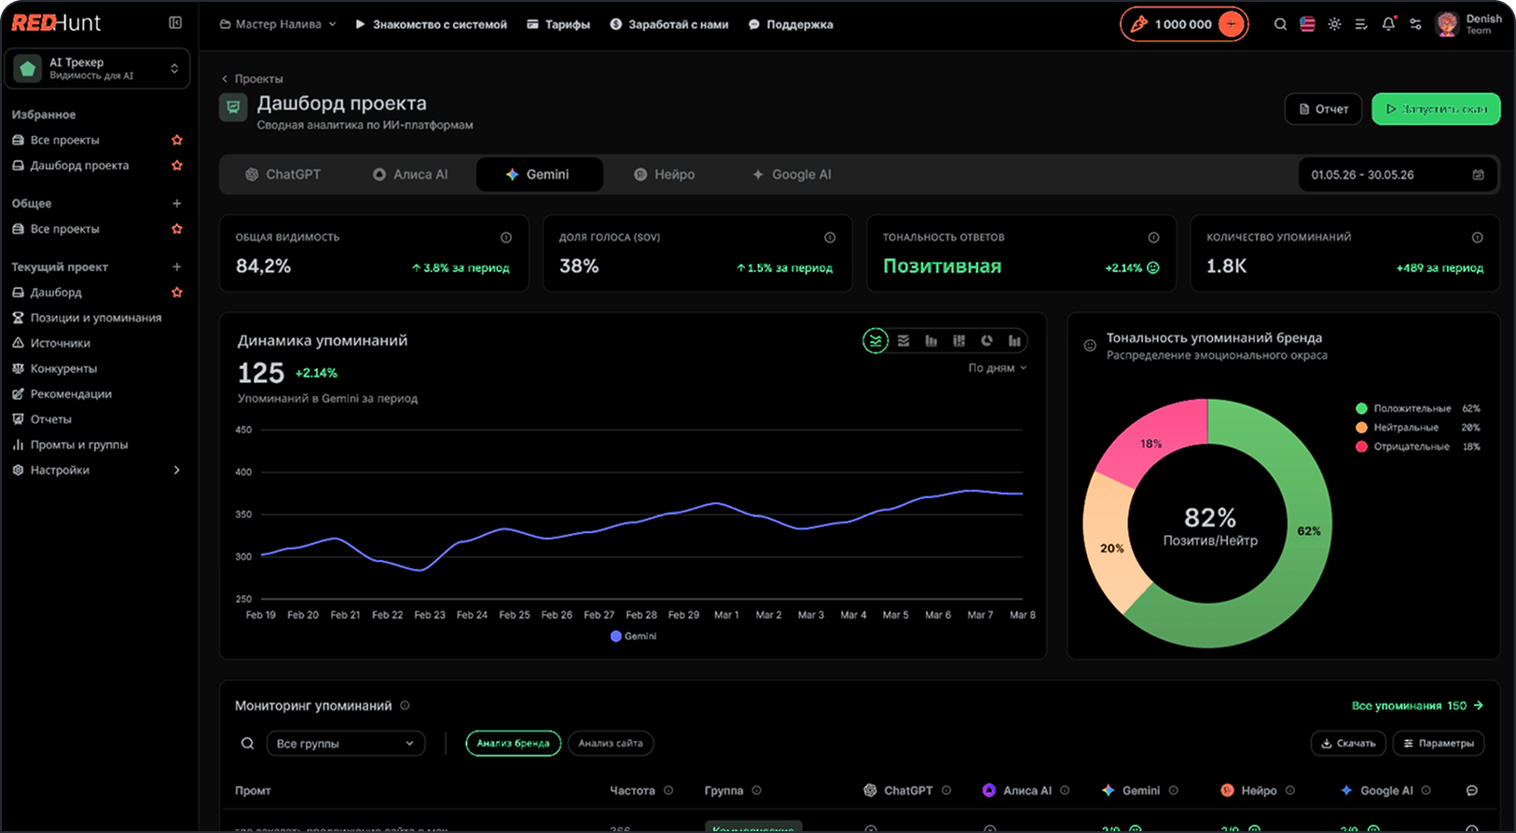This screenshot has width=1516, height=833.
Task: Switch the chart to pie view
Action: (986, 341)
